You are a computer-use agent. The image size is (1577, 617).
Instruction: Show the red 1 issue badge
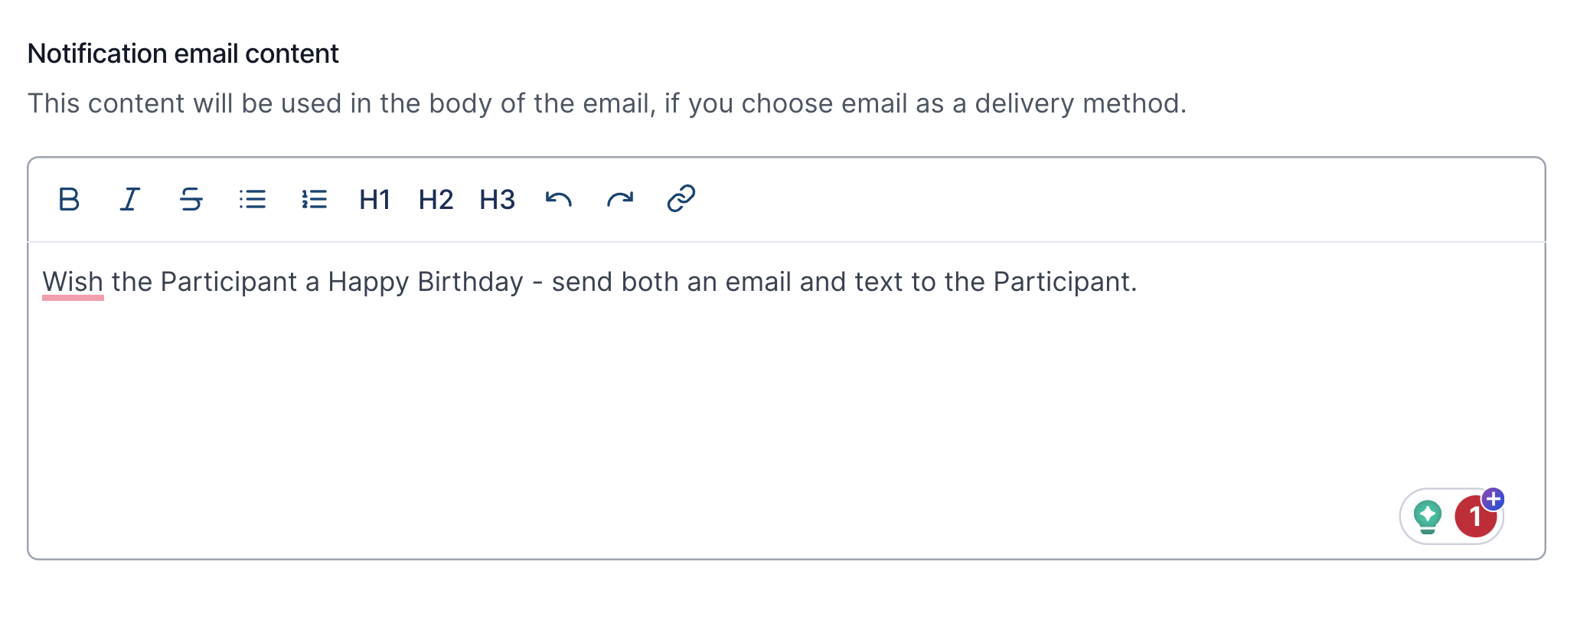tap(1474, 518)
